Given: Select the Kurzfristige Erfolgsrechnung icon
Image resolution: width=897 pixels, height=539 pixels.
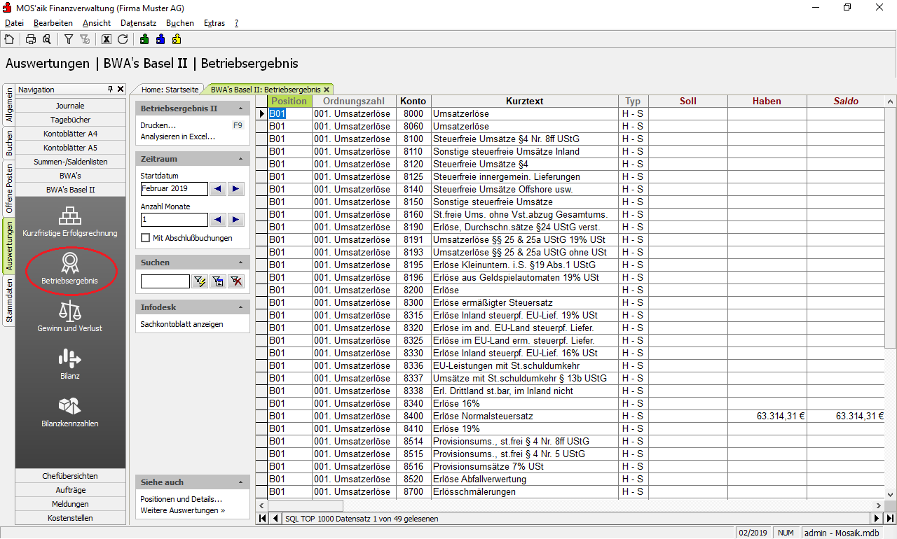Looking at the screenshot, I should pyautogui.click(x=70, y=216).
